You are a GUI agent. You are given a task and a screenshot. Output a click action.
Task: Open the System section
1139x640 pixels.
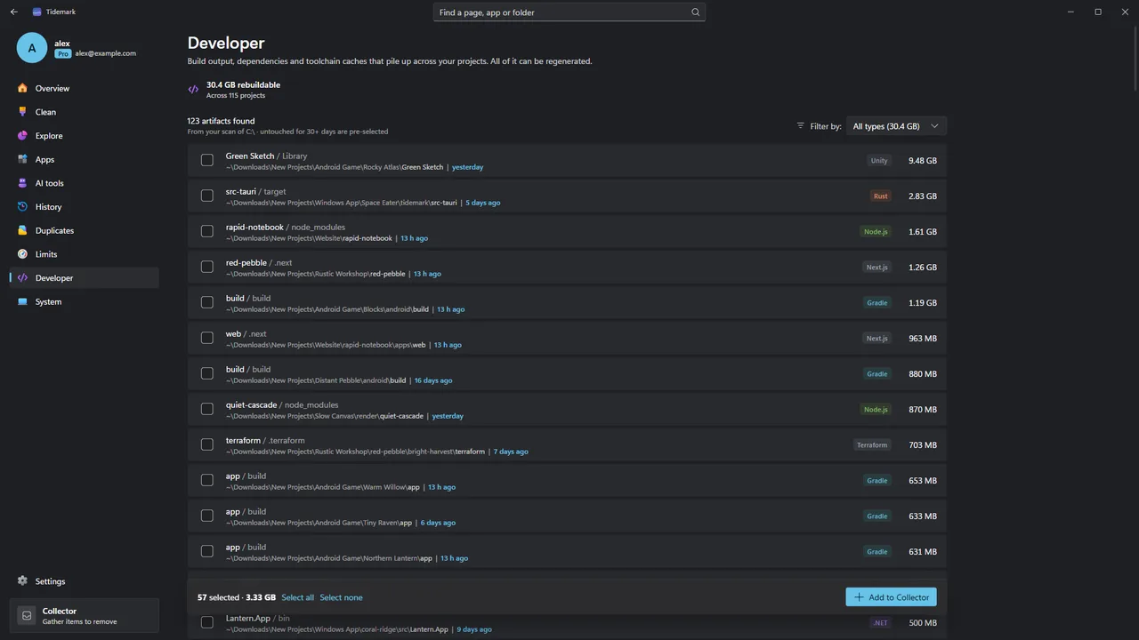pos(84,301)
